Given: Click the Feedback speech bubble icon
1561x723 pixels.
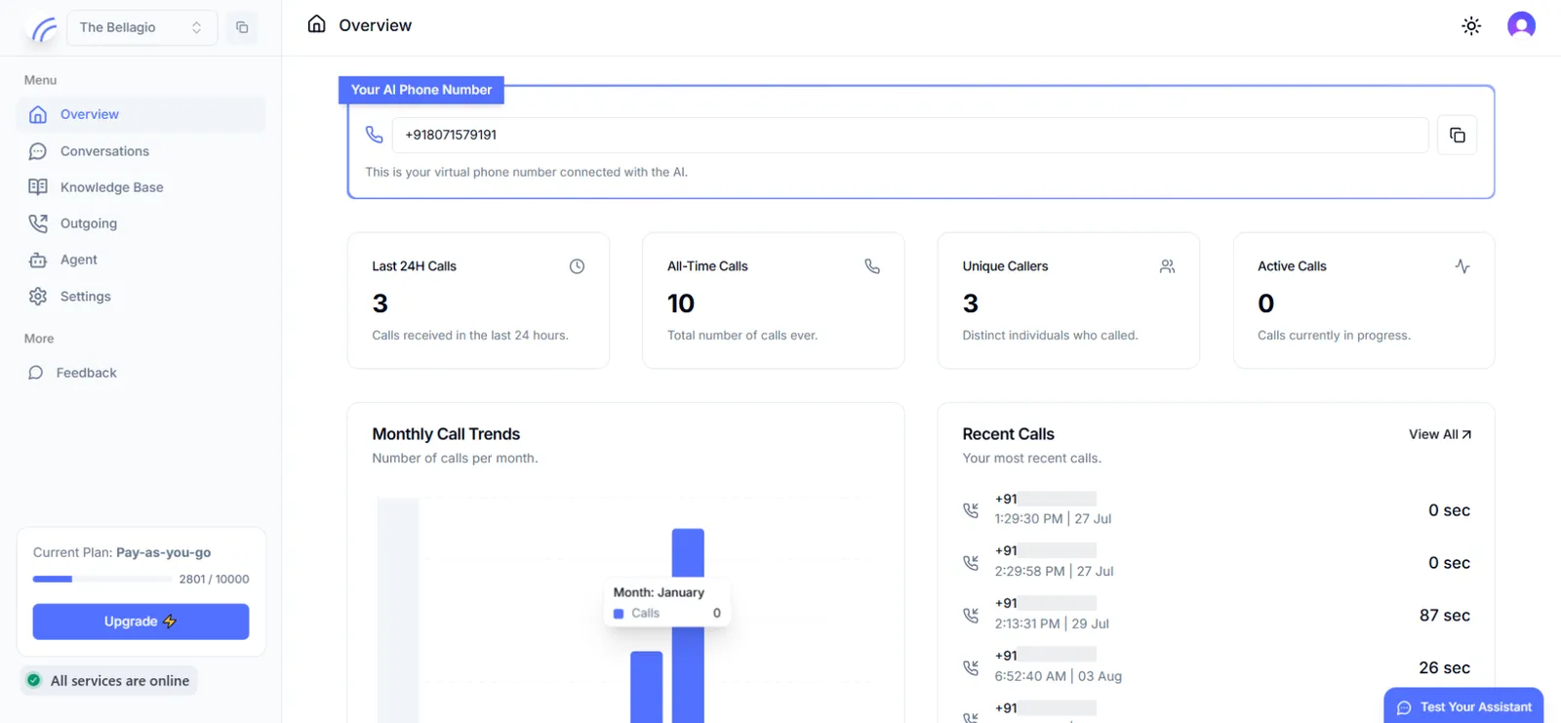Looking at the screenshot, I should (x=36, y=373).
